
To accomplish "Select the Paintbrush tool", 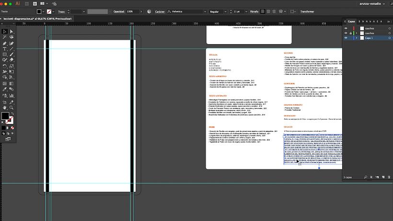I will click(x=12, y=54).
